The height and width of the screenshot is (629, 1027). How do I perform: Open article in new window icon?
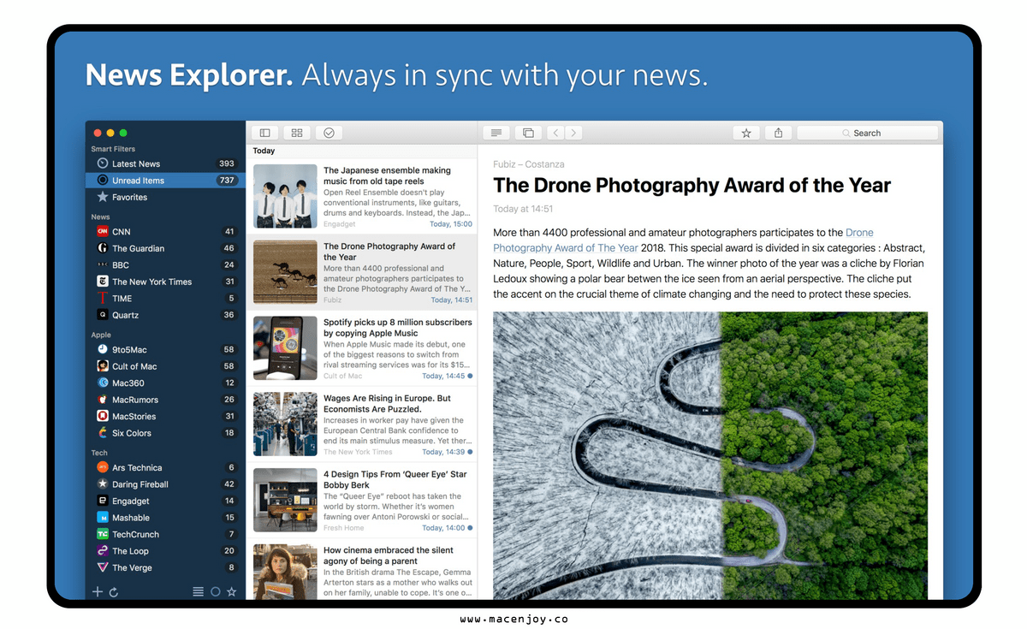click(528, 133)
